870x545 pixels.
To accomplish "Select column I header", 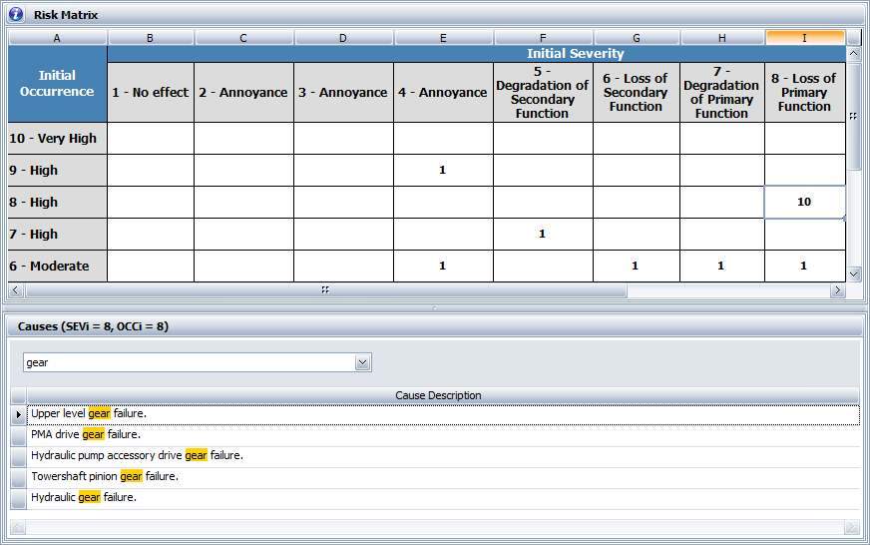I will click(804, 37).
